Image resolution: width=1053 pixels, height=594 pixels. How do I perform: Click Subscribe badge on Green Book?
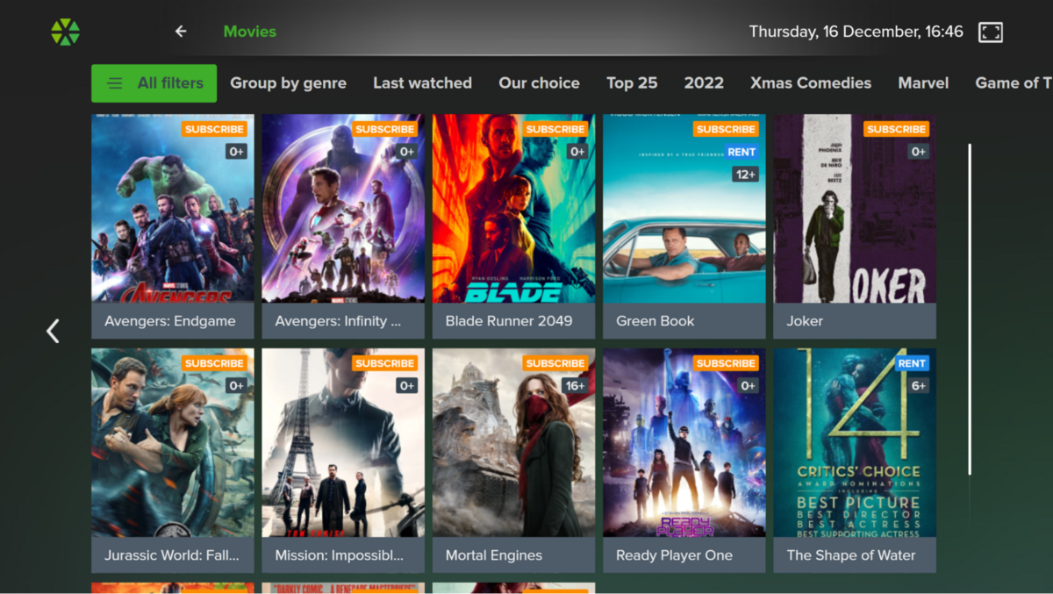pos(726,129)
